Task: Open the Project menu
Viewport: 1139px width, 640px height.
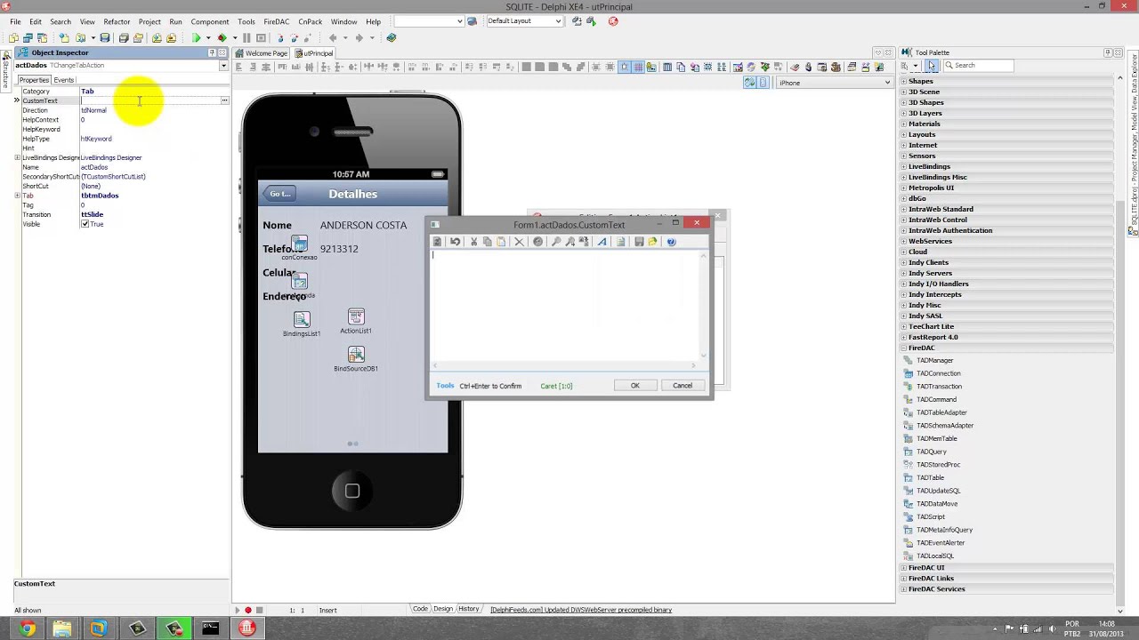Action: (x=149, y=21)
